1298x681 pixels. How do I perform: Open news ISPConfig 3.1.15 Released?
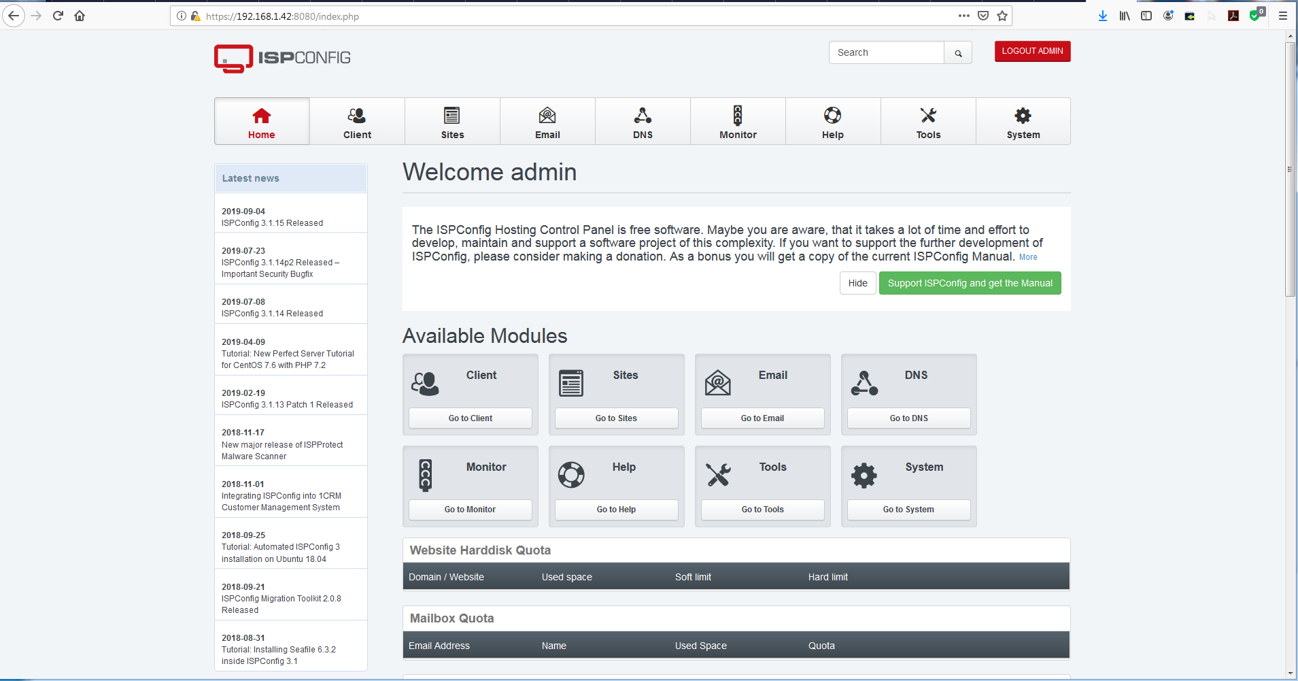tap(272, 223)
